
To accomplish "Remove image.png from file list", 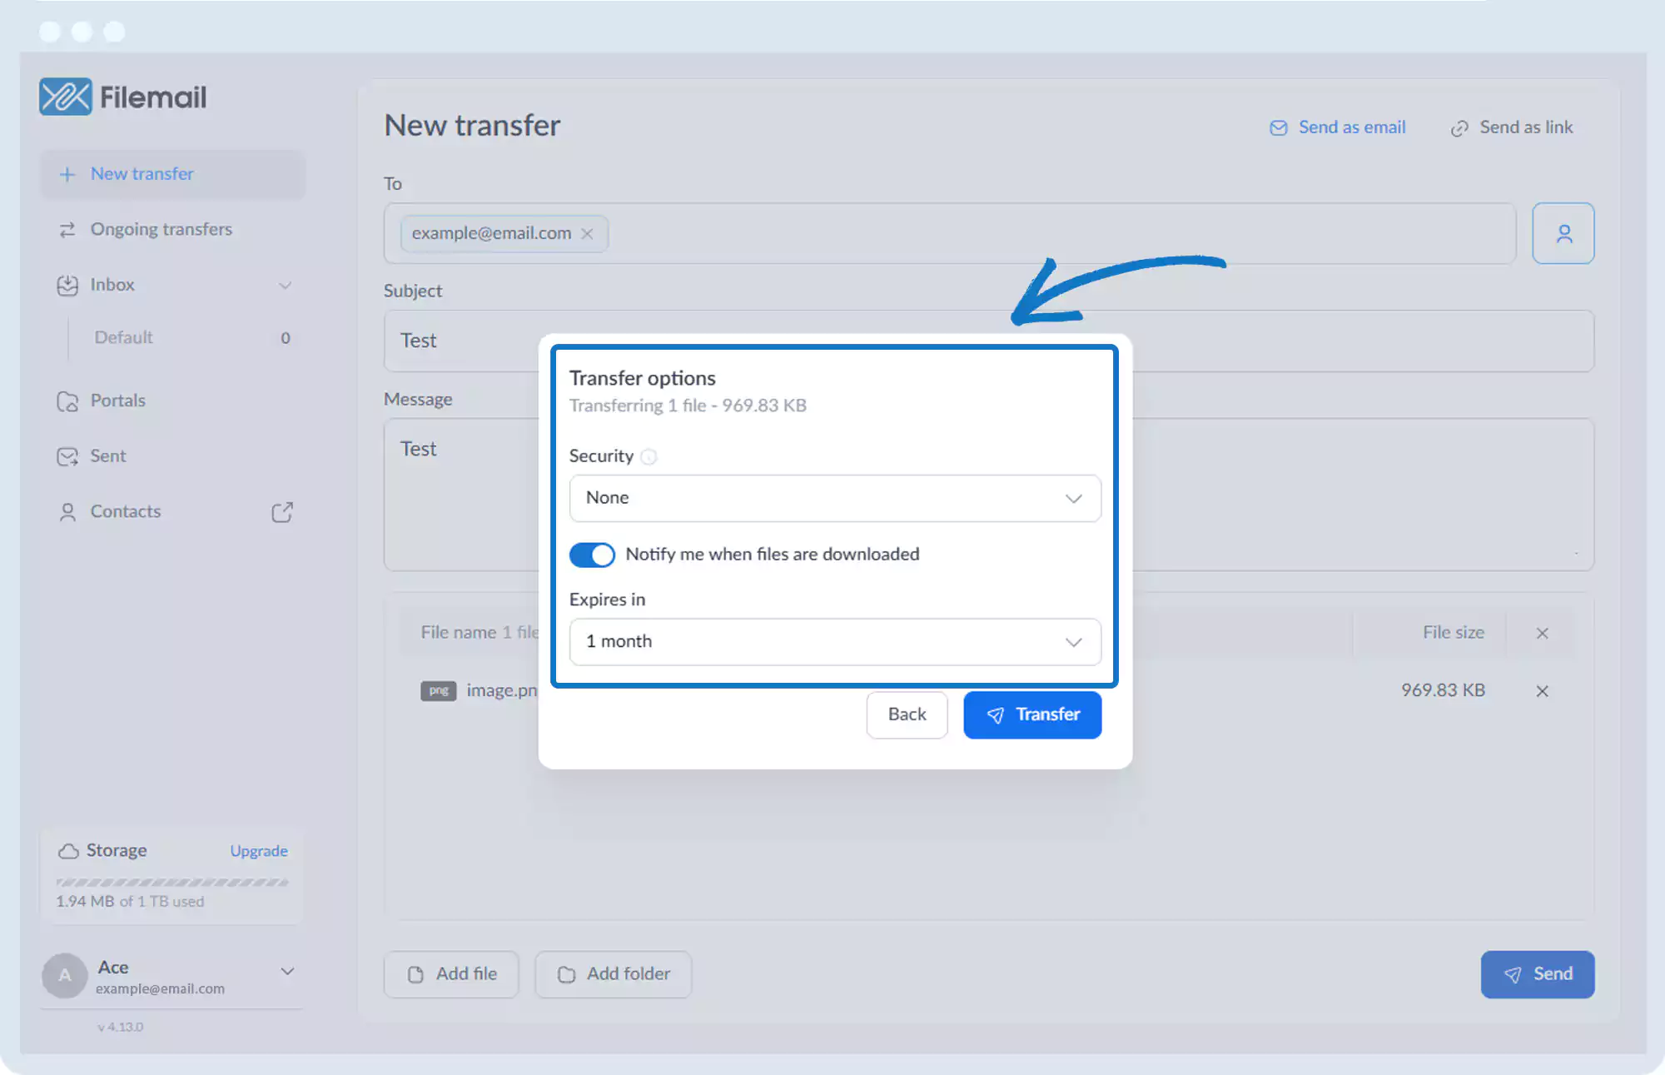I will point(1542,691).
